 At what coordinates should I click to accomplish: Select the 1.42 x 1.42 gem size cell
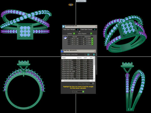tap(75, 40)
